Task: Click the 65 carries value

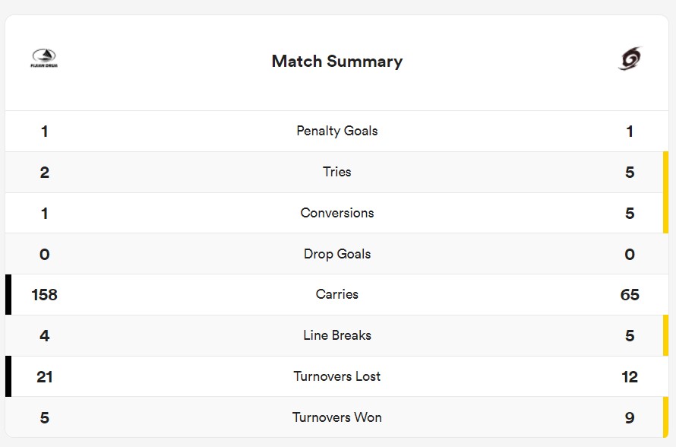Action: (630, 295)
